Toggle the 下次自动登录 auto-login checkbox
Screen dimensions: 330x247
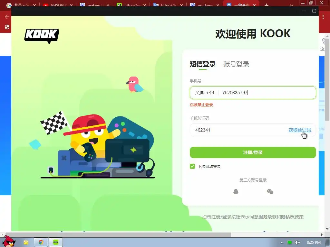point(192,166)
